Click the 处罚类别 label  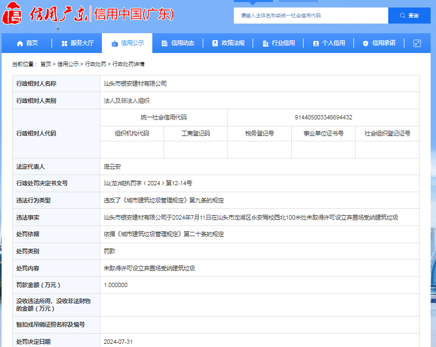click(27, 251)
